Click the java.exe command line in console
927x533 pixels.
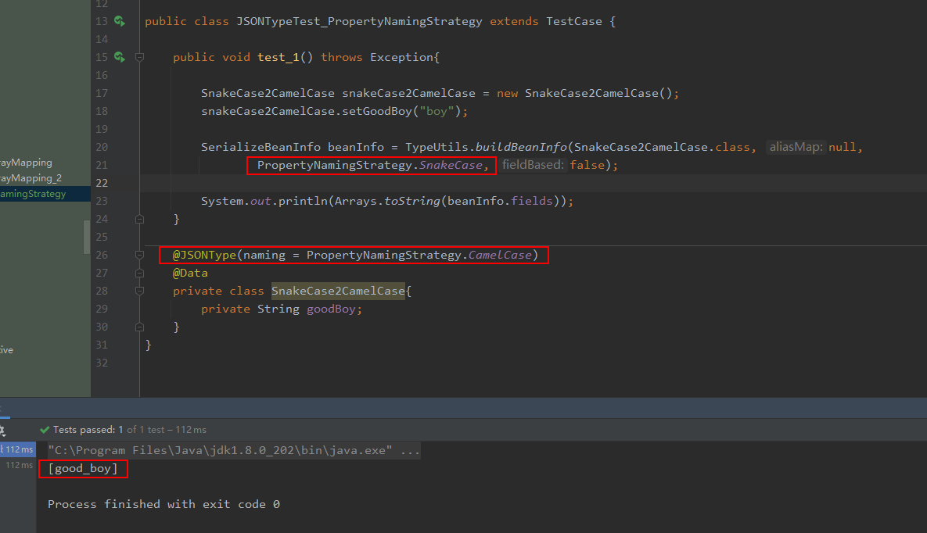234,451
